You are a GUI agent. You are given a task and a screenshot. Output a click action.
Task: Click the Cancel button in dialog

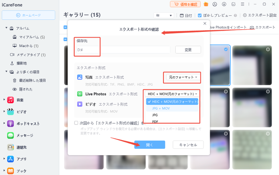[188, 145]
